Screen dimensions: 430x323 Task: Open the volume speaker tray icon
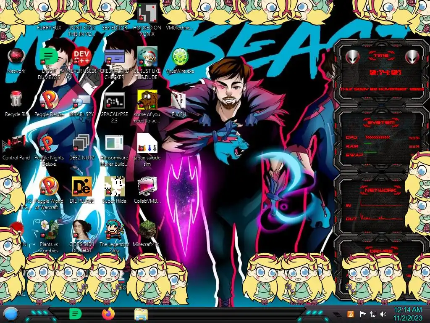(383, 314)
